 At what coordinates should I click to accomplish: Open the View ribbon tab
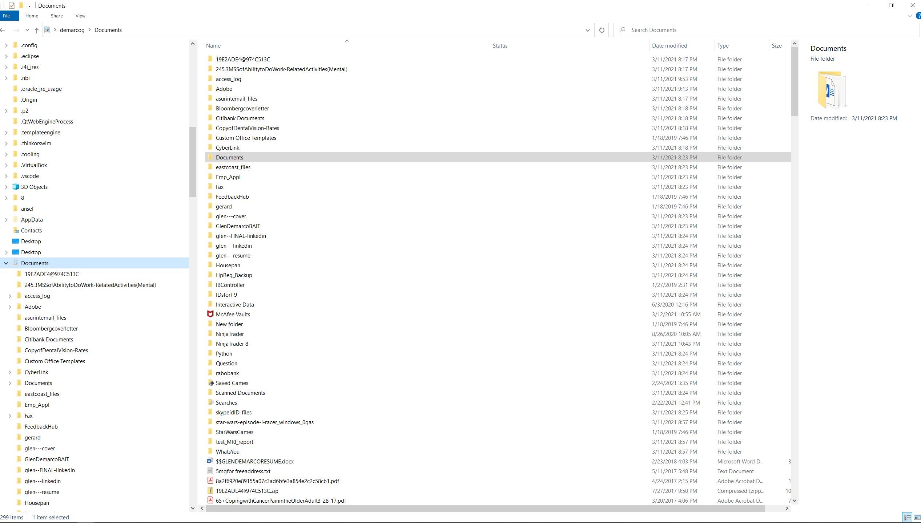click(x=80, y=16)
